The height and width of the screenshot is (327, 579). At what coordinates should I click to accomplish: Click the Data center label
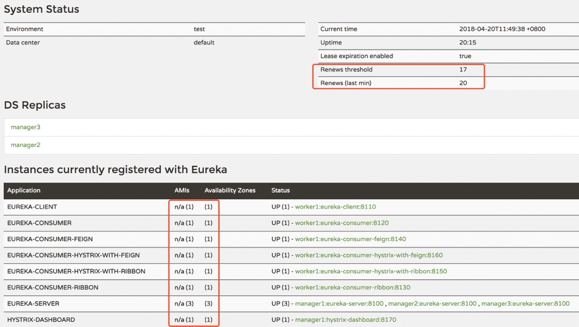pos(23,42)
